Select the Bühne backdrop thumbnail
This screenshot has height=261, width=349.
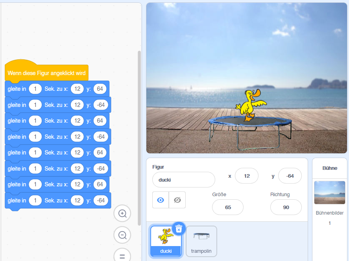coord(329,193)
